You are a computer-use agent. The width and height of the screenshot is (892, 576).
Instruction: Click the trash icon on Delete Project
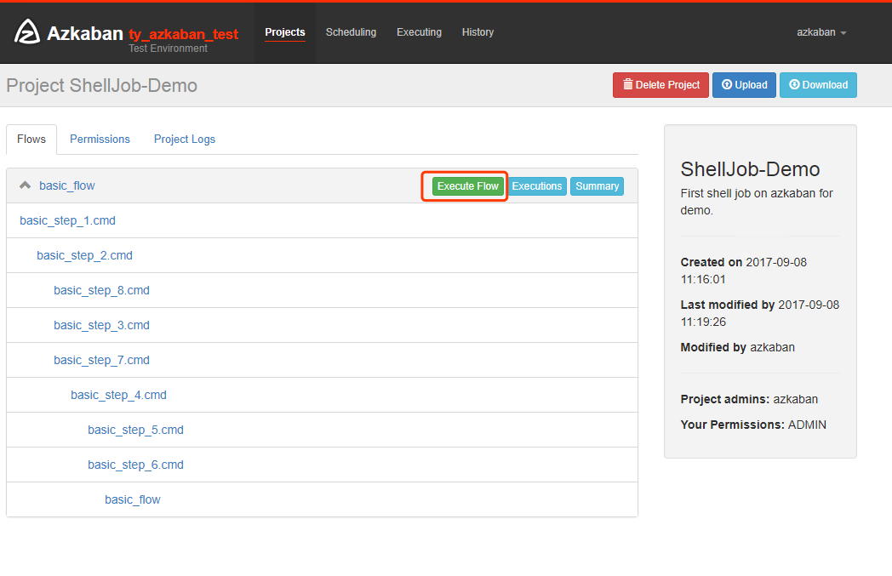tap(627, 84)
